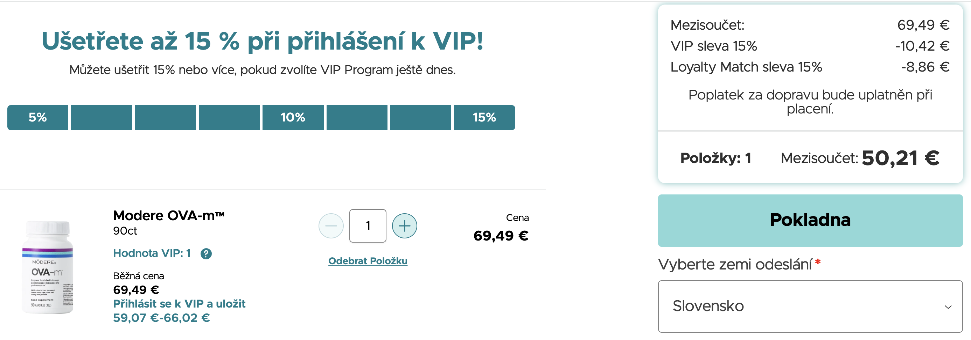Click the 'Ušetřete až 15 %' VIP heading
This screenshot has width=971, height=340.
[x=262, y=40]
